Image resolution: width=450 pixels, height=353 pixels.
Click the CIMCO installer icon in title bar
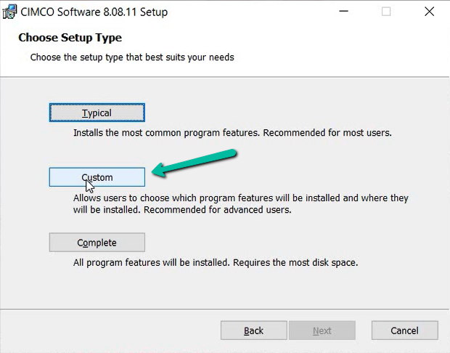click(9, 12)
